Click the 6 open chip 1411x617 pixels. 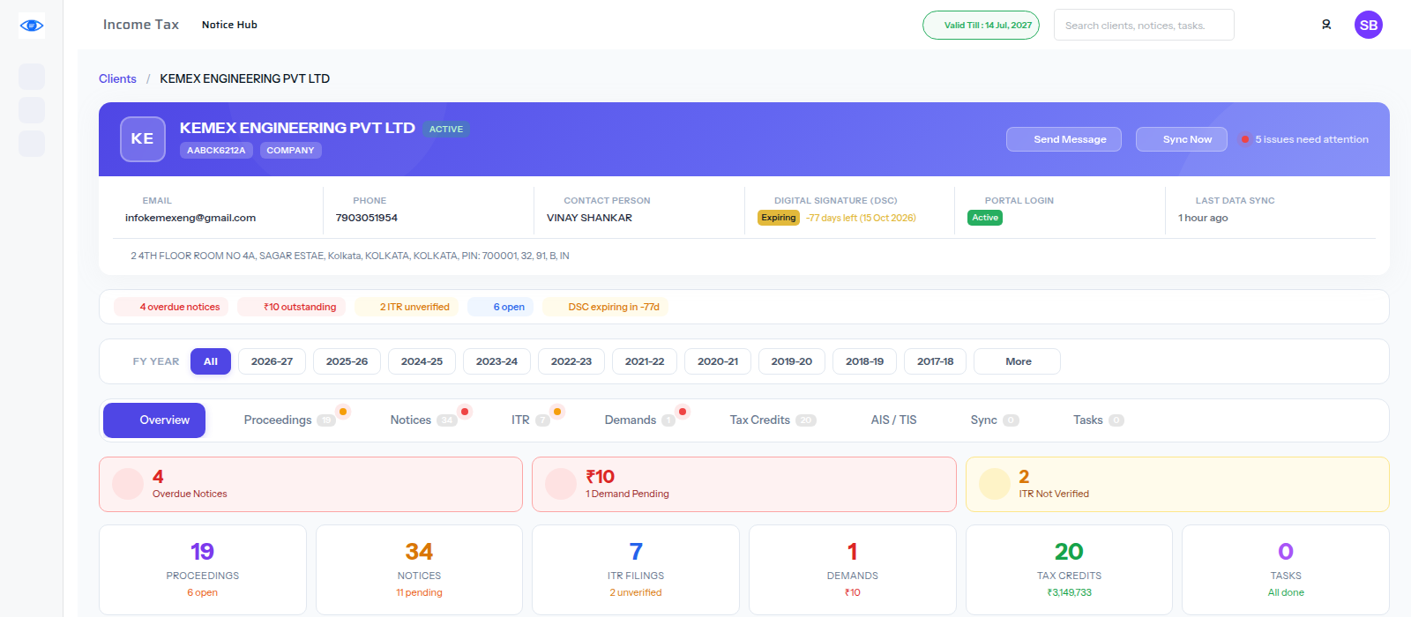[x=500, y=307]
